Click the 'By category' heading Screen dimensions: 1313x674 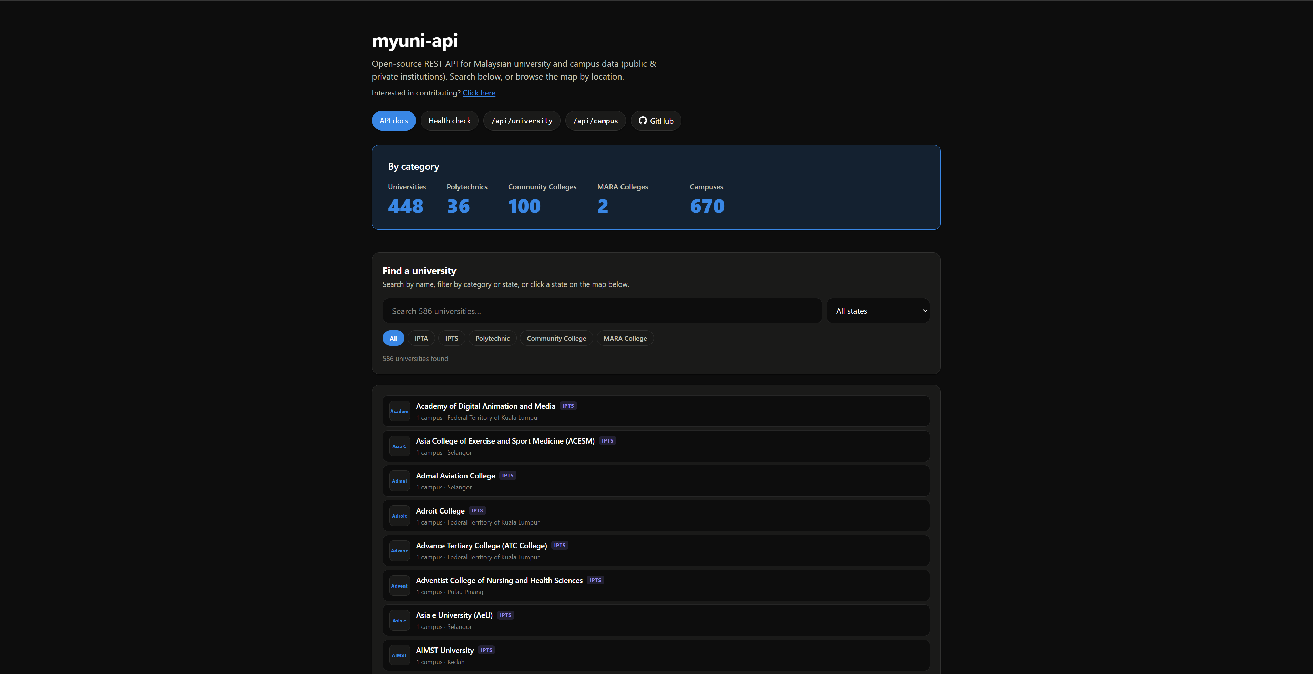point(413,167)
